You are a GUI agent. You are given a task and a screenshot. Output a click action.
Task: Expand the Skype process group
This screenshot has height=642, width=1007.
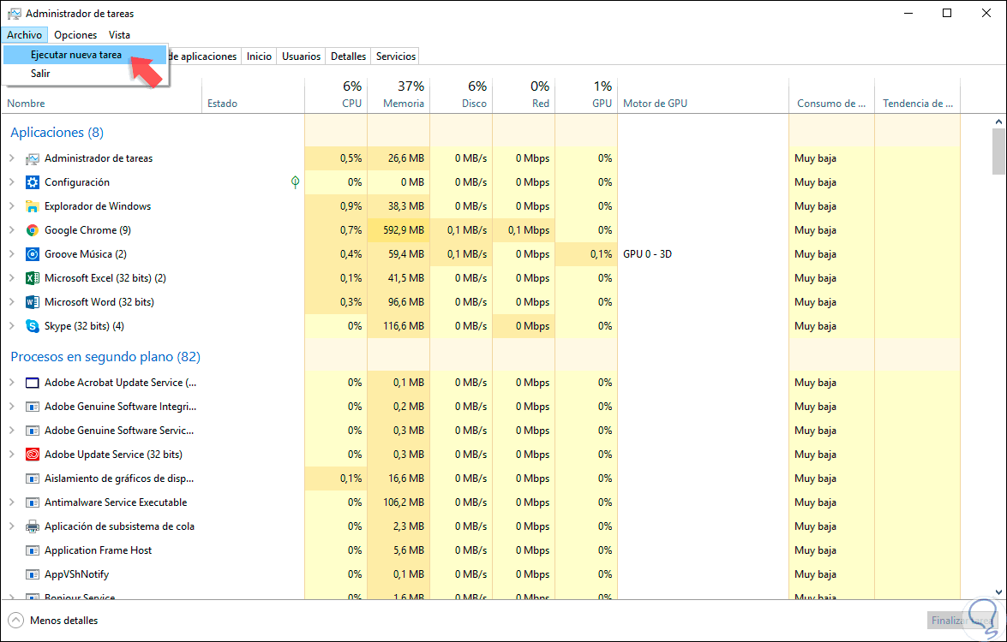point(12,326)
